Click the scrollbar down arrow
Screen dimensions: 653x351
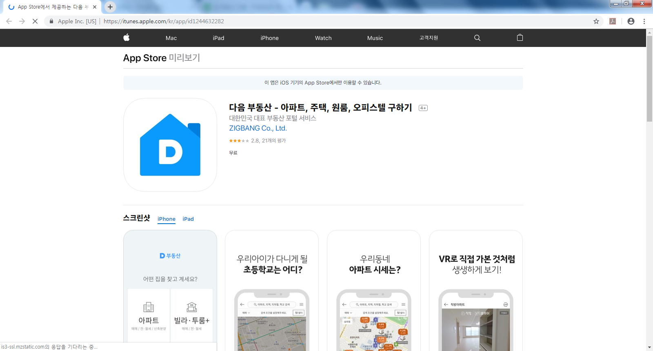tap(649, 347)
